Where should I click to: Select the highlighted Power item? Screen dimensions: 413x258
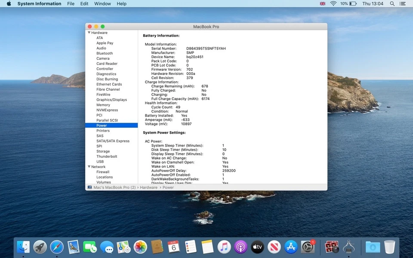(111, 125)
